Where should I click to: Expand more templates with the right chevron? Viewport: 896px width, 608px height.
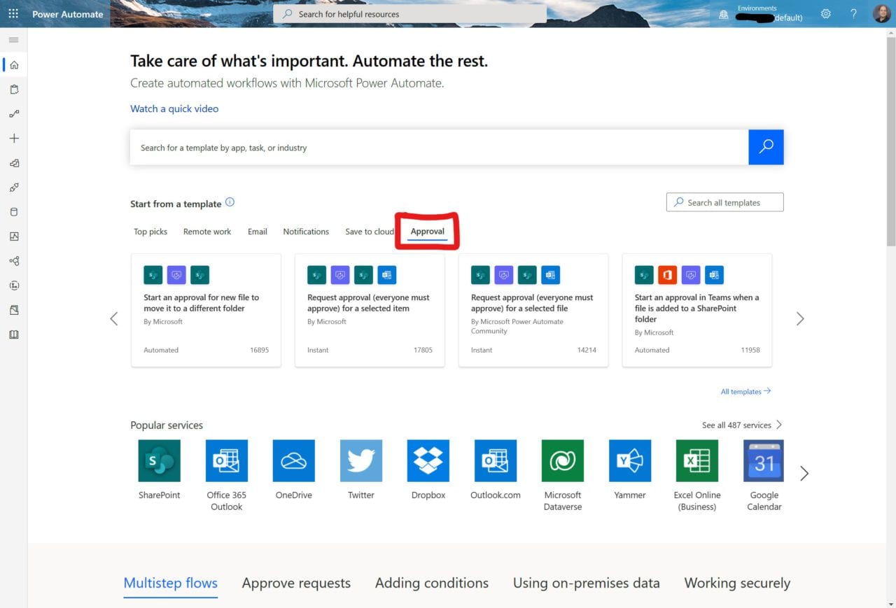pyautogui.click(x=800, y=318)
